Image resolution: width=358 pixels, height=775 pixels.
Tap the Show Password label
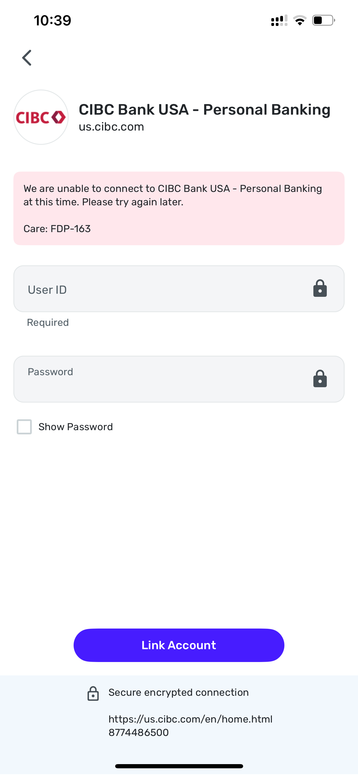(x=76, y=427)
